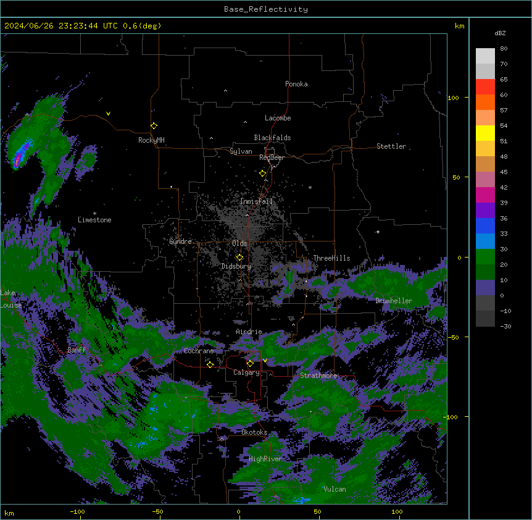The image size is (532, 520).
Task: Click the HighRiver label
Action: click(x=265, y=459)
